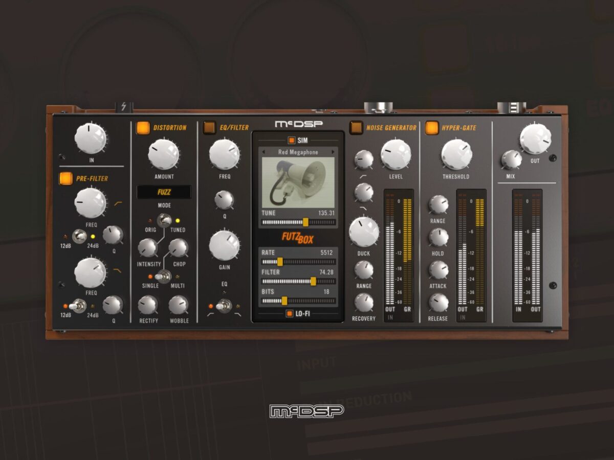614x460 pixels.
Task: Click the DUCK knob
Action: pos(364,232)
